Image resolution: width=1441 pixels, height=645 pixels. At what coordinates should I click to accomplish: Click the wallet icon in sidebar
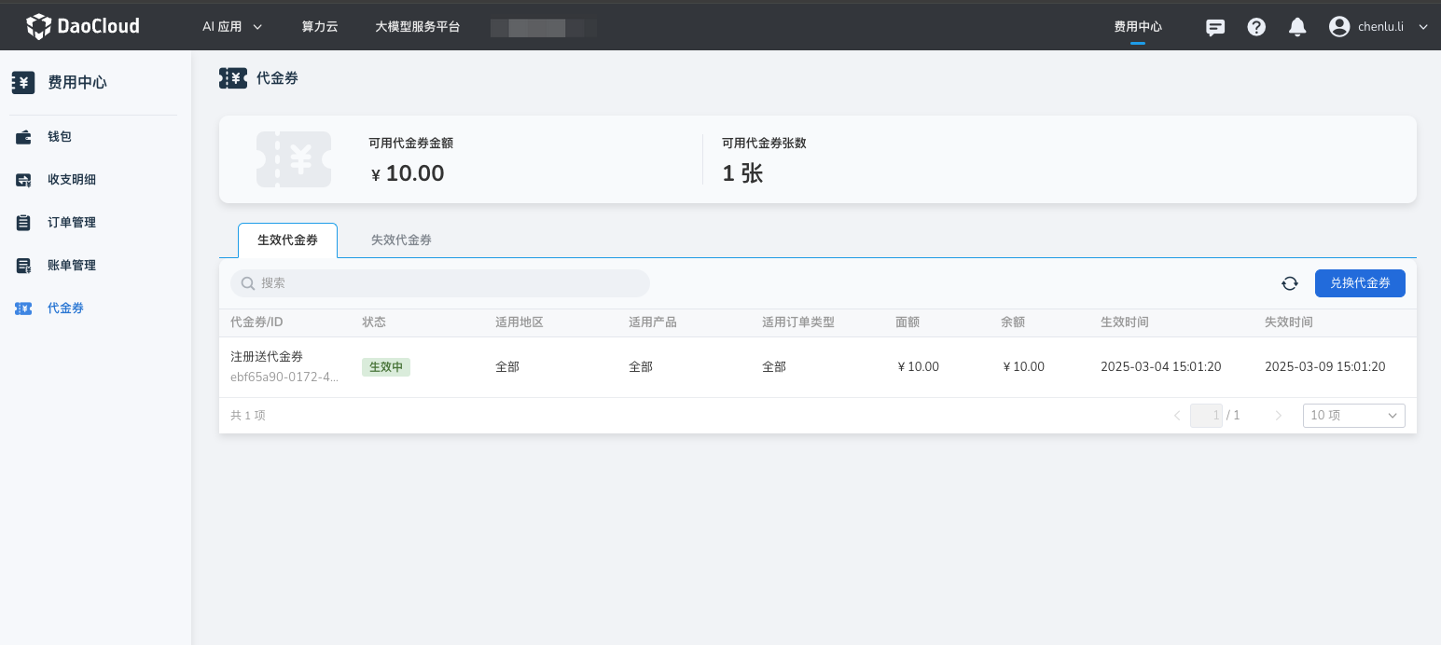tap(24, 137)
